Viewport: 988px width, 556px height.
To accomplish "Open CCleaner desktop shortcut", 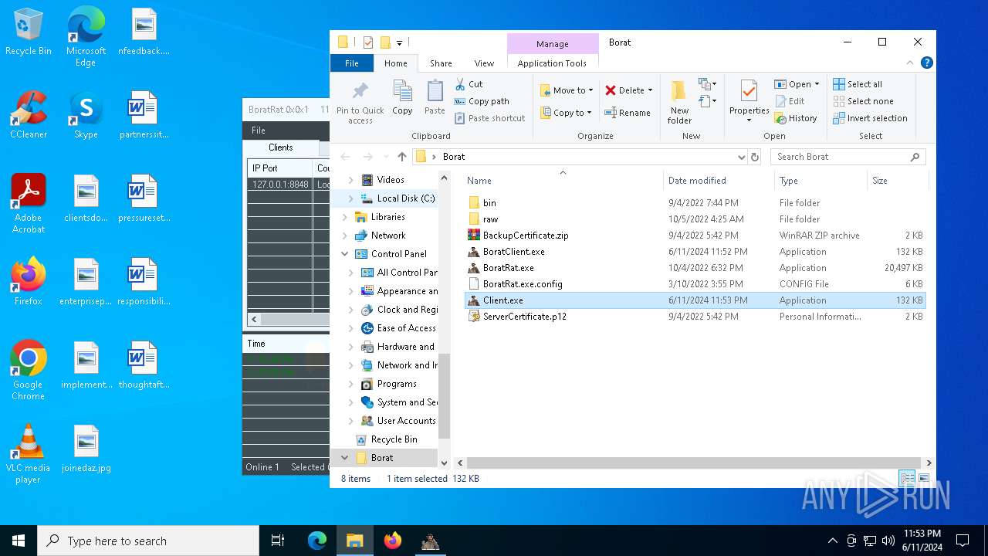I will click(29, 115).
